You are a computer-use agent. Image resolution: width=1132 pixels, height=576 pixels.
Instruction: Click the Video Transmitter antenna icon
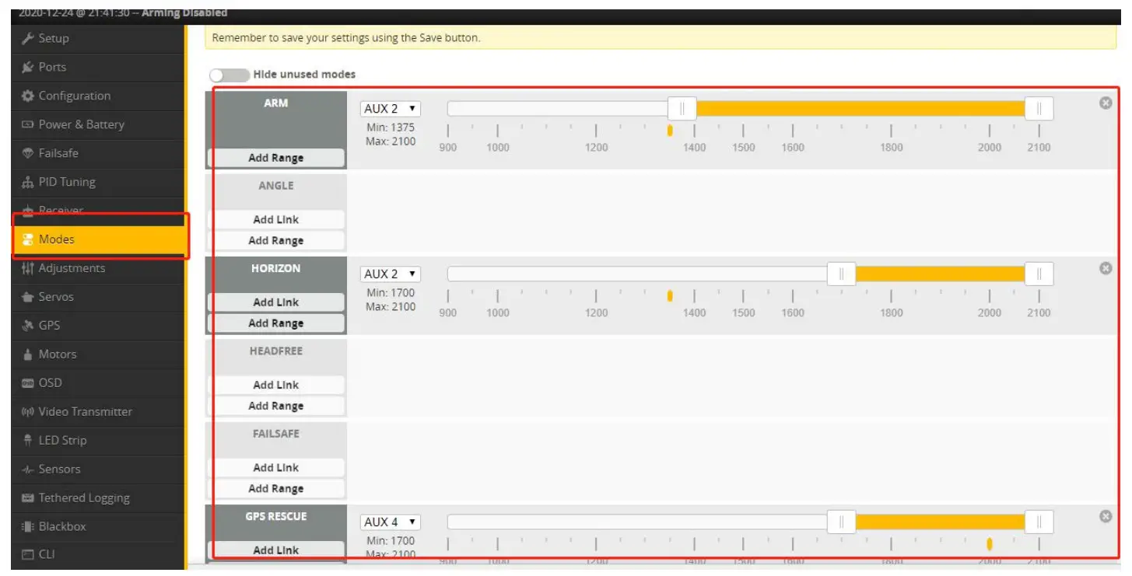click(28, 412)
